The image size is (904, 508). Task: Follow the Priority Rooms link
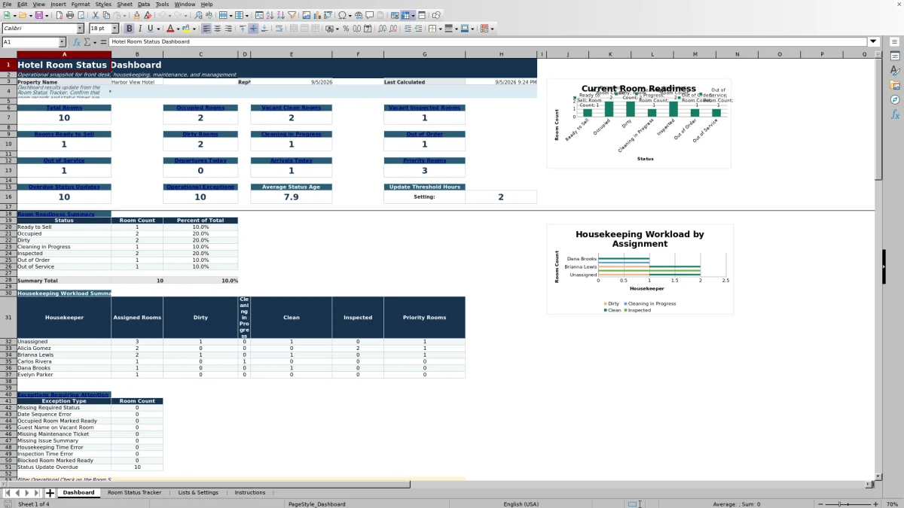(424, 160)
